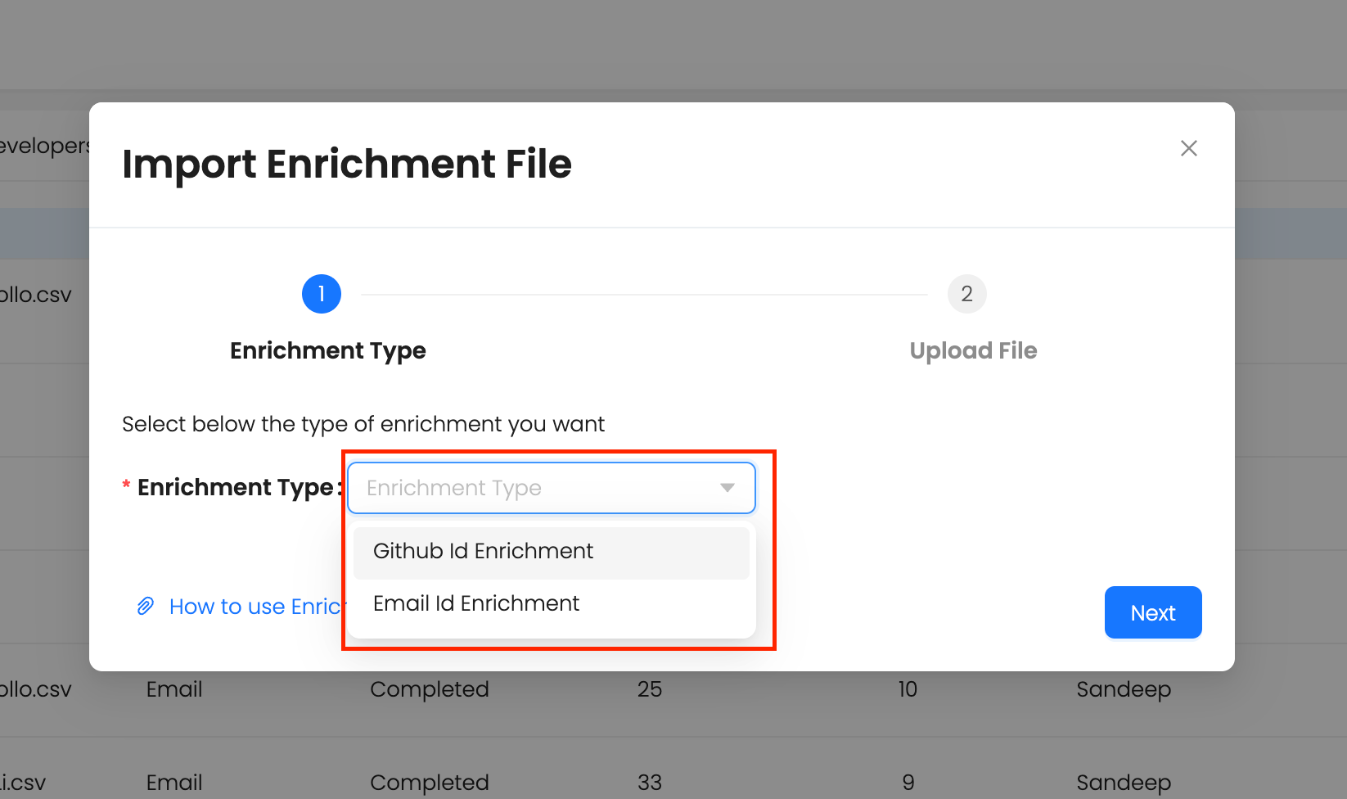Click the Enrichment Type step label

point(327,350)
